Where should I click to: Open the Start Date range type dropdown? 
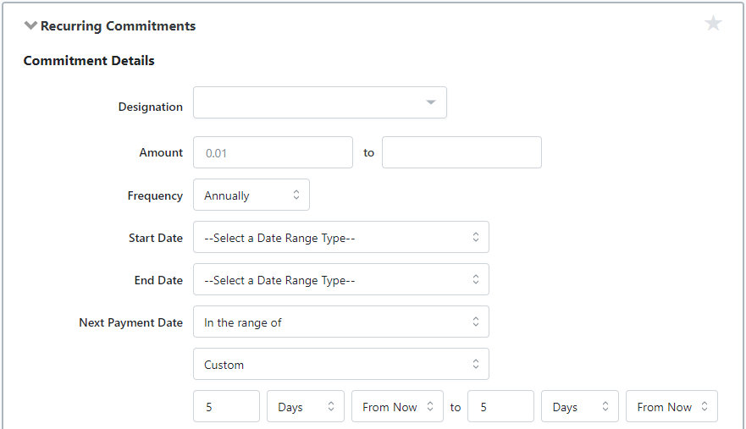tap(340, 238)
